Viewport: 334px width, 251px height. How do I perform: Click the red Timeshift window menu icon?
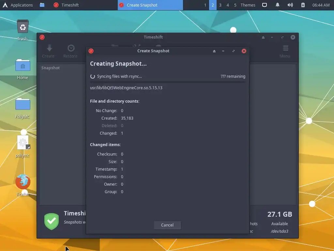pos(42,37)
